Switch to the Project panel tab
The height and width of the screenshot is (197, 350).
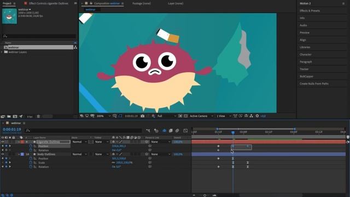point(7,3)
